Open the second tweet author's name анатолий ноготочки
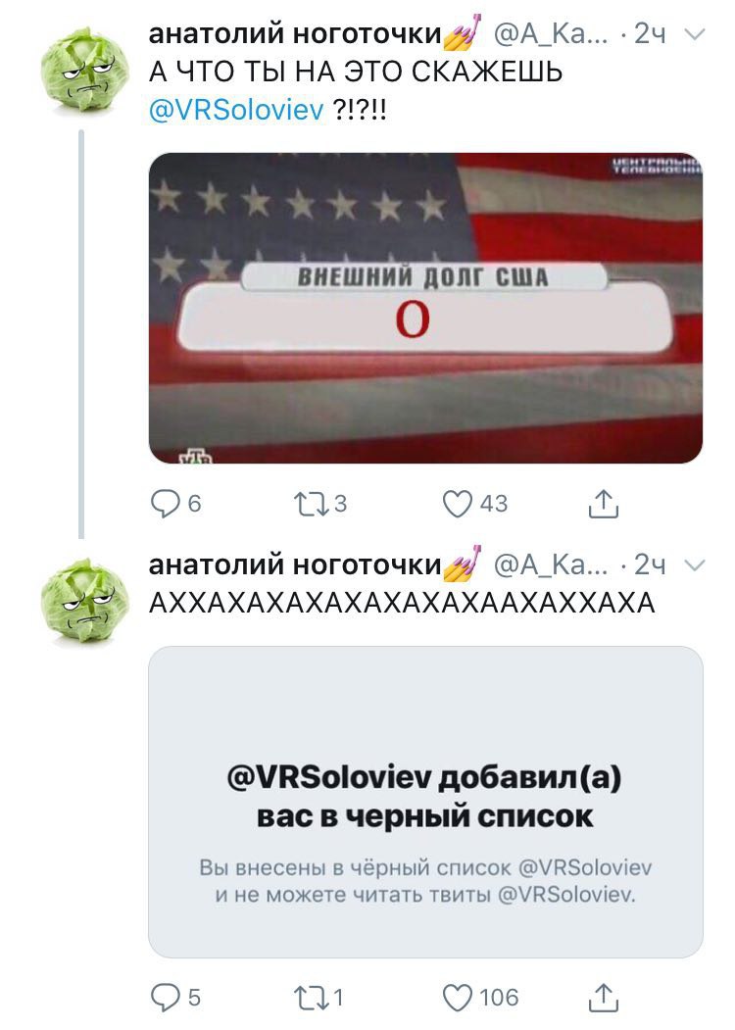The height and width of the screenshot is (1030, 735). [295, 564]
